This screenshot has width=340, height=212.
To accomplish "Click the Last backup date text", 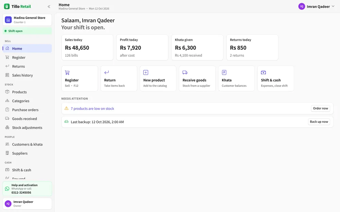I will point(97,122).
